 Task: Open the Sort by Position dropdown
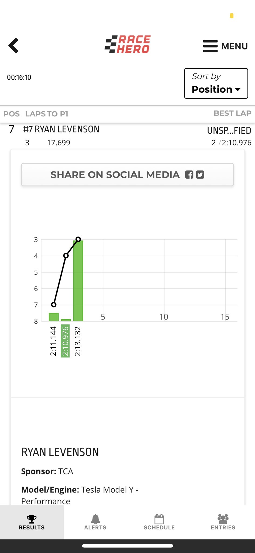216,83
